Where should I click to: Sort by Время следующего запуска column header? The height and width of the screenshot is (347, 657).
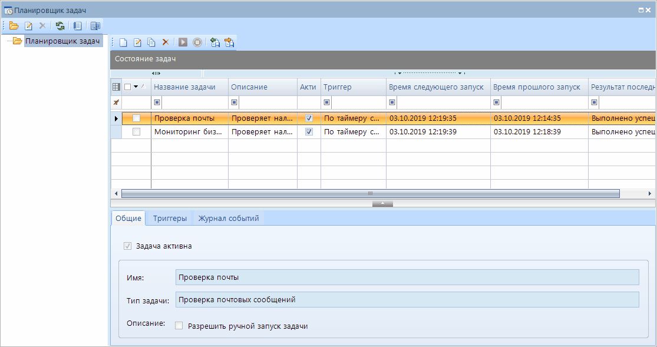pyautogui.click(x=436, y=87)
